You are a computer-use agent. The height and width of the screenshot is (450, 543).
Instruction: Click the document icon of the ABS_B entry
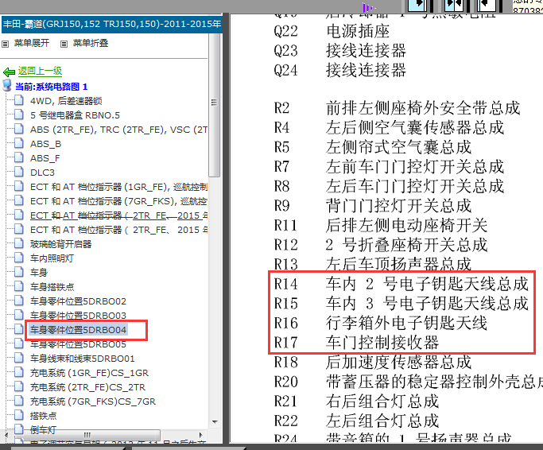(x=19, y=143)
